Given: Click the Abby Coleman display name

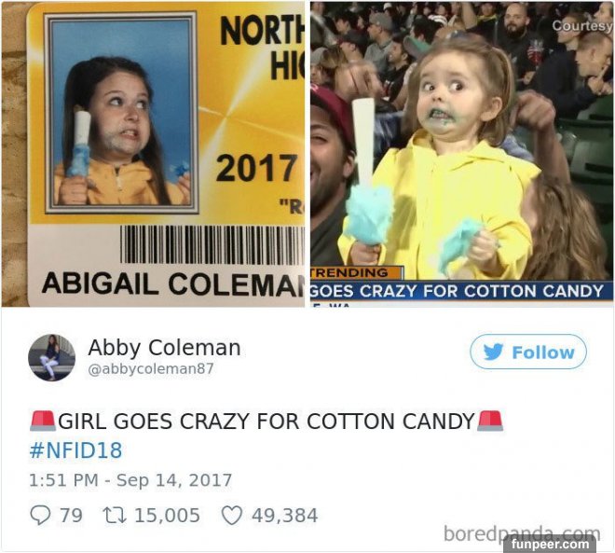Looking at the screenshot, I should [x=164, y=347].
